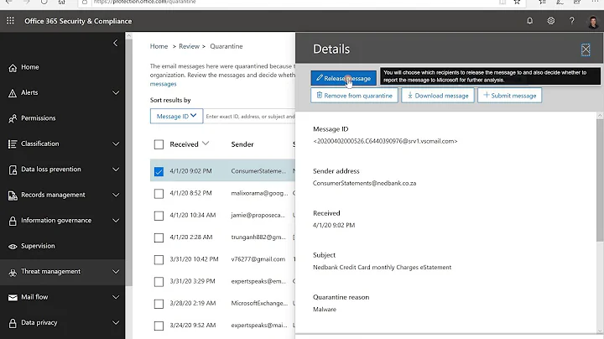The image size is (604, 339).
Task: Select the jamie@proposeca... message row
Action: point(222,216)
